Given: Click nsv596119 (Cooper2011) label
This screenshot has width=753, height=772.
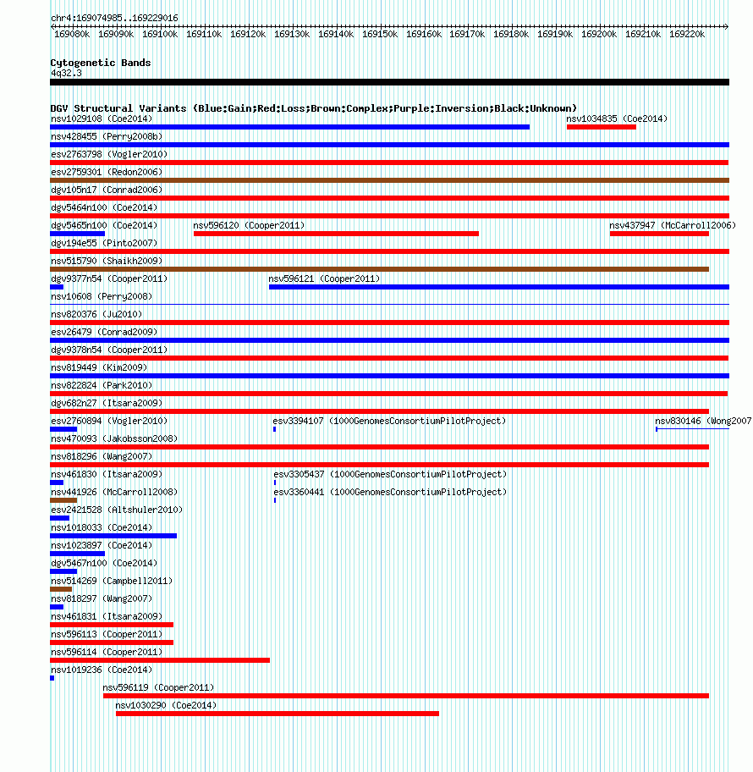Looking at the screenshot, I should pos(158,687).
